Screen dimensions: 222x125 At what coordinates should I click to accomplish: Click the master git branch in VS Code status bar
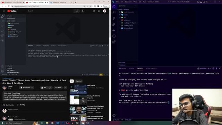click(116, 120)
